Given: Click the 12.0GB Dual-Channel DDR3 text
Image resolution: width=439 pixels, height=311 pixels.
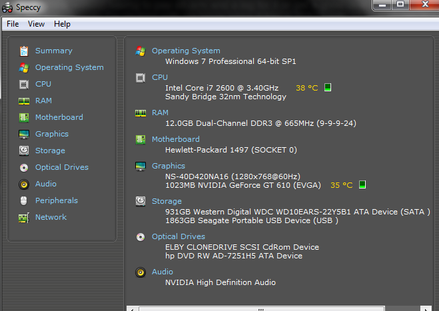Looking at the screenshot, I should [x=260, y=123].
